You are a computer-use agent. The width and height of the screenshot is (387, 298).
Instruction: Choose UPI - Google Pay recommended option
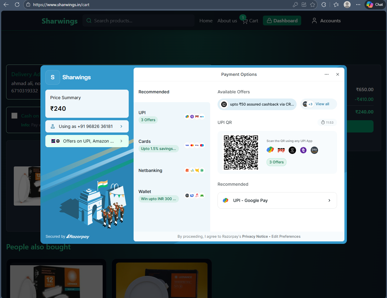(x=277, y=200)
